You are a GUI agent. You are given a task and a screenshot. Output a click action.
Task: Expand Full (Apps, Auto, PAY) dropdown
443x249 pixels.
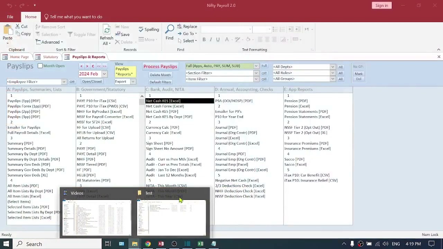pyautogui.click(x=256, y=66)
